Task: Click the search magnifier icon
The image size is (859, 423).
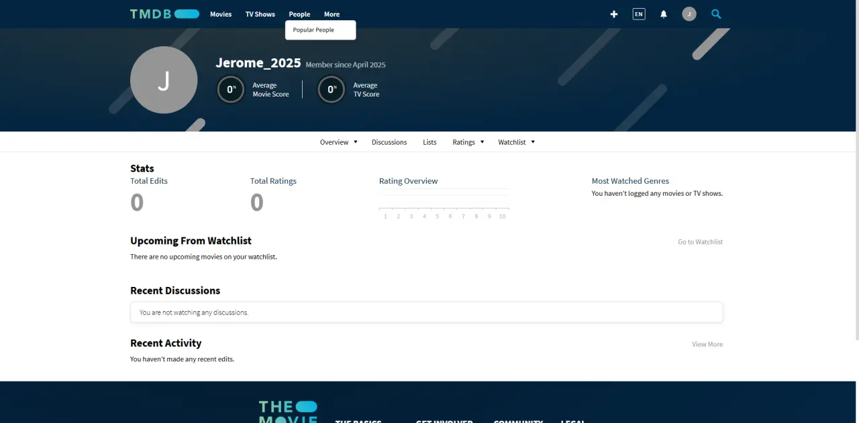Action: coord(716,14)
